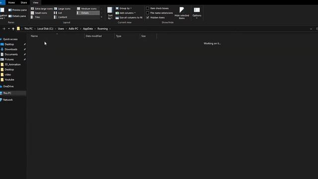The width and height of the screenshot is (318, 179).
Task: Click the Youtube folder icon
Action: [2, 80]
